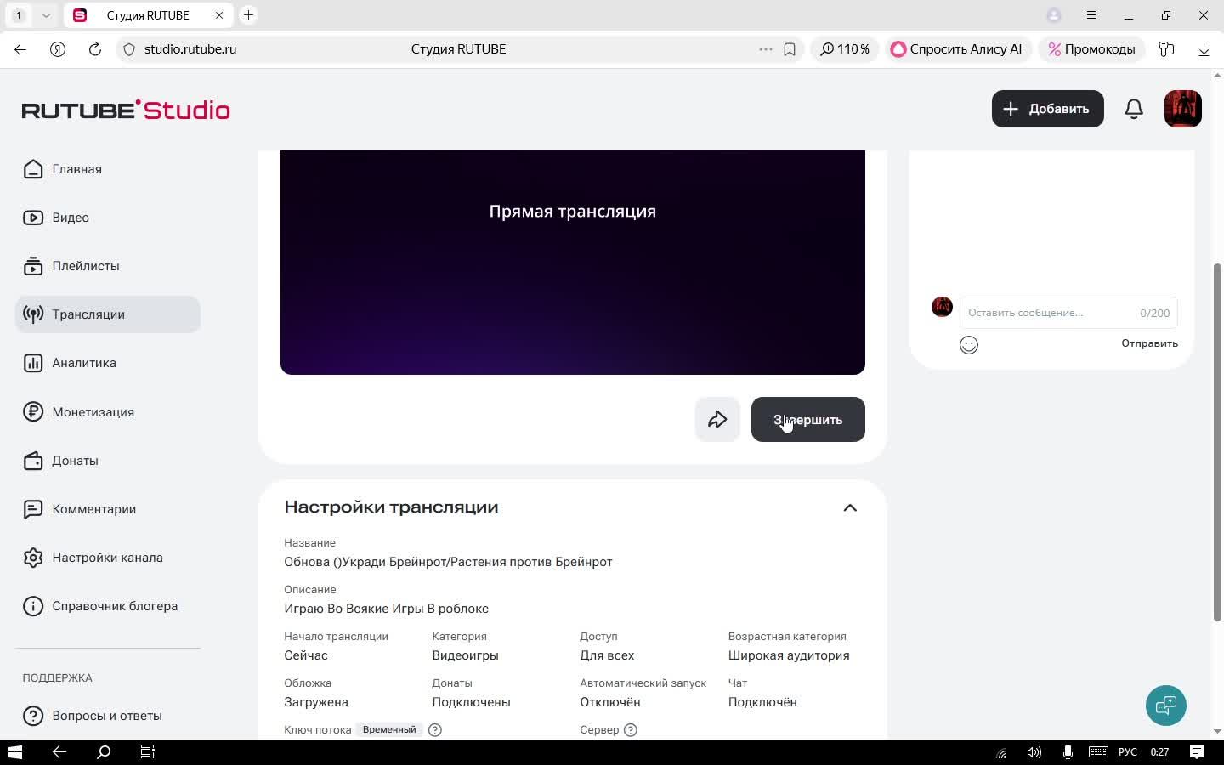Open the three-dots page options menu
1224x765 pixels.
point(766,49)
